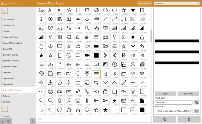Jump via the S letter header

click(5, 11)
